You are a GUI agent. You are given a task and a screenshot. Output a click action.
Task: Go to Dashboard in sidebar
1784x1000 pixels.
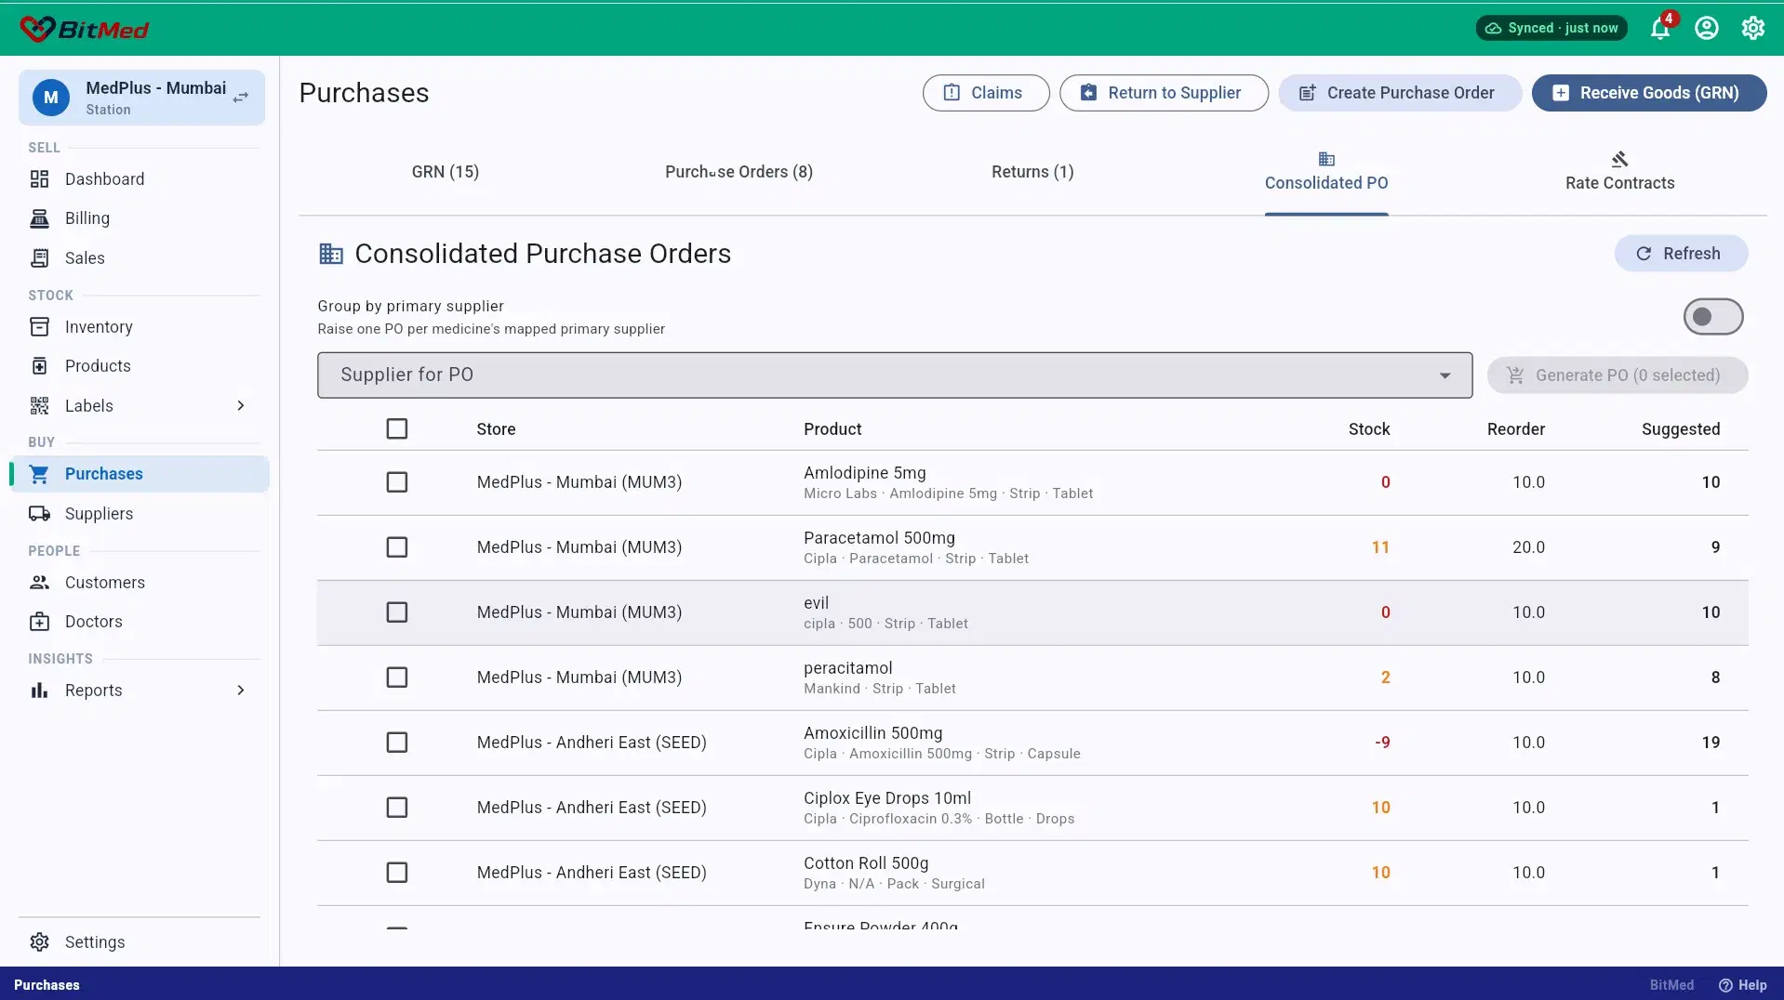(x=140, y=179)
